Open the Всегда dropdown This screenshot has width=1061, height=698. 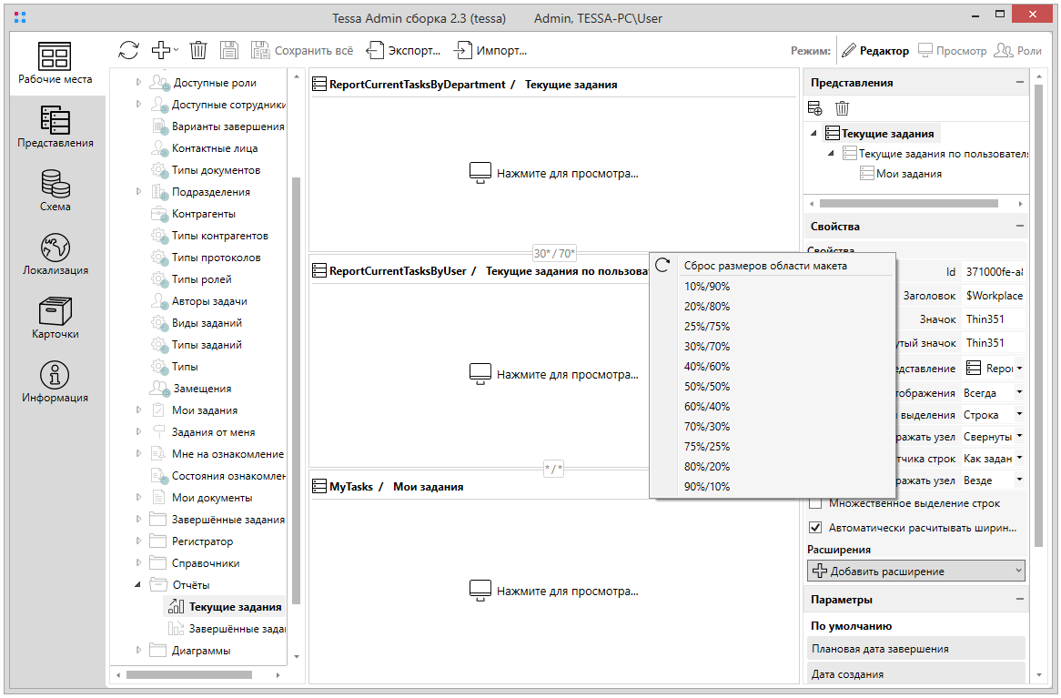pos(993,392)
